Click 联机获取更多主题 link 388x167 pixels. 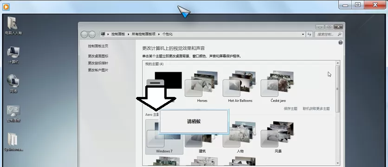[x=316, y=109]
